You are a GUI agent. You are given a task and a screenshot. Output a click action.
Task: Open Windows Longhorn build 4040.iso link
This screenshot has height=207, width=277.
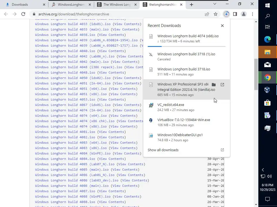65,51
